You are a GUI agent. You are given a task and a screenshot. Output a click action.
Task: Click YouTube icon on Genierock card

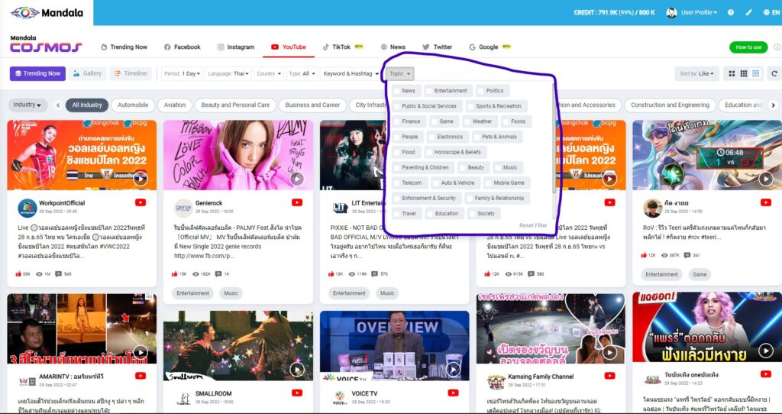(x=297, y=202)
